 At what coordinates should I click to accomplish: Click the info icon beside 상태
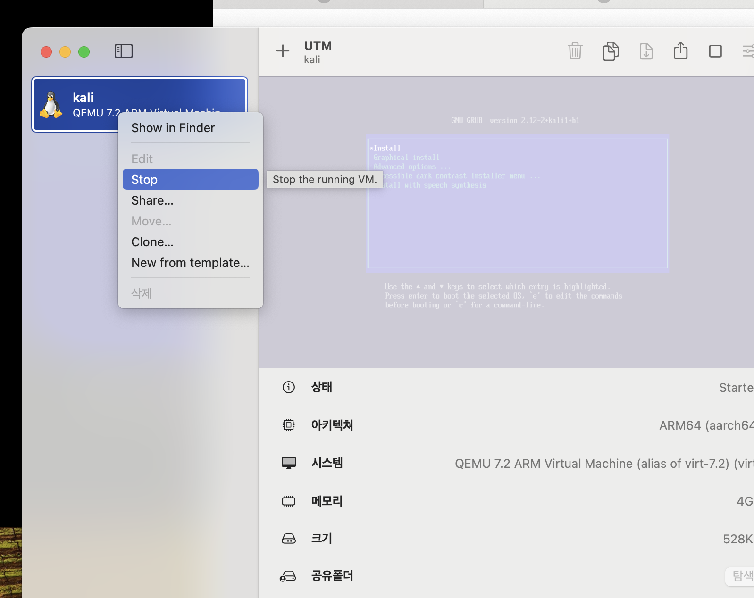[x=288, y=387]
